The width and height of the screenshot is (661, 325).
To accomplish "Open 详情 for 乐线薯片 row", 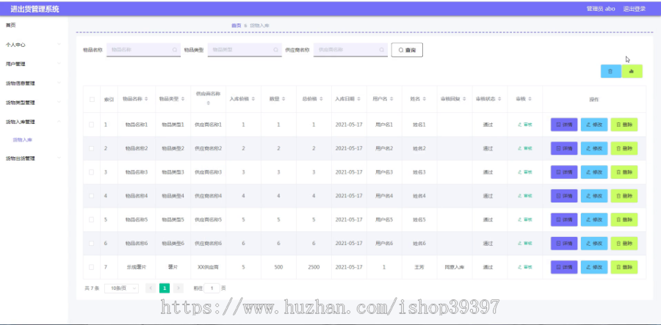I will (564, 267).
